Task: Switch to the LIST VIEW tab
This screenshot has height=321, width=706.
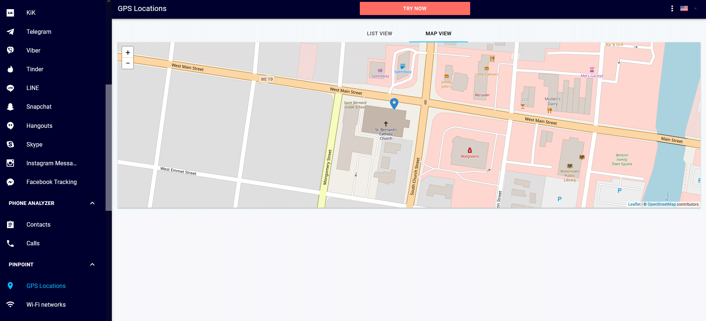Action: [379, 33]
